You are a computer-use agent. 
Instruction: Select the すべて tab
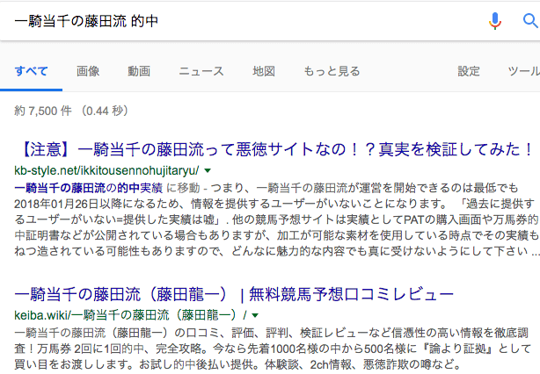pyautogui.click(x=31, y=71)
